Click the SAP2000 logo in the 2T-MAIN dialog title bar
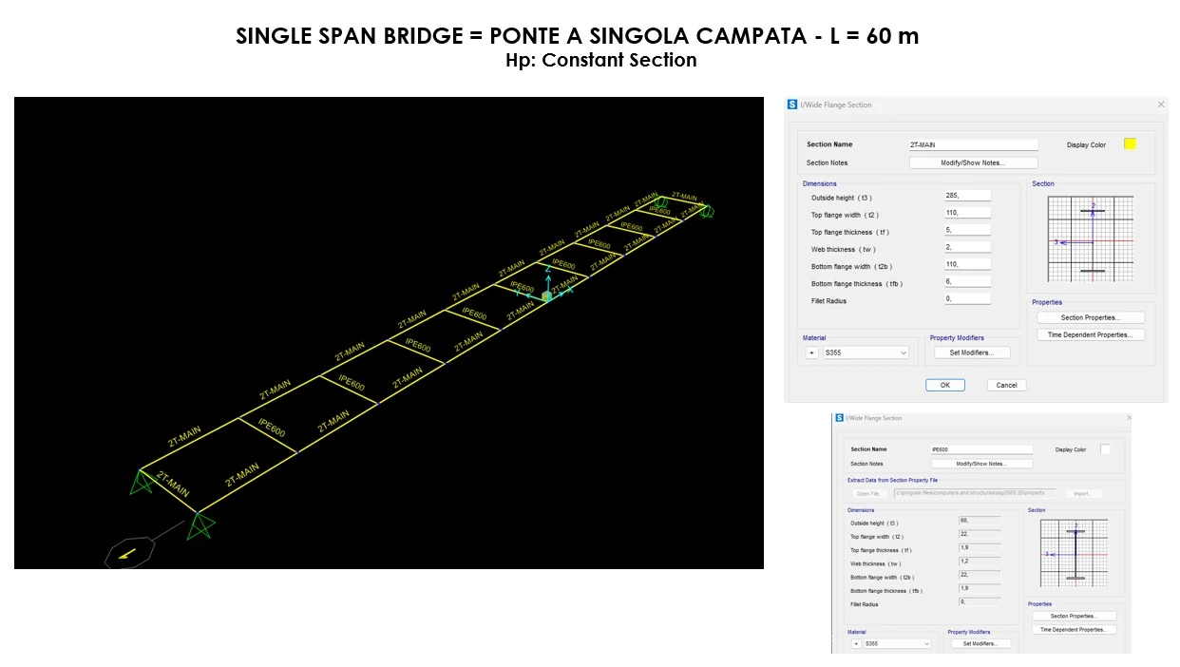Screen dimensions: 1180x667 tap(792, 105)
